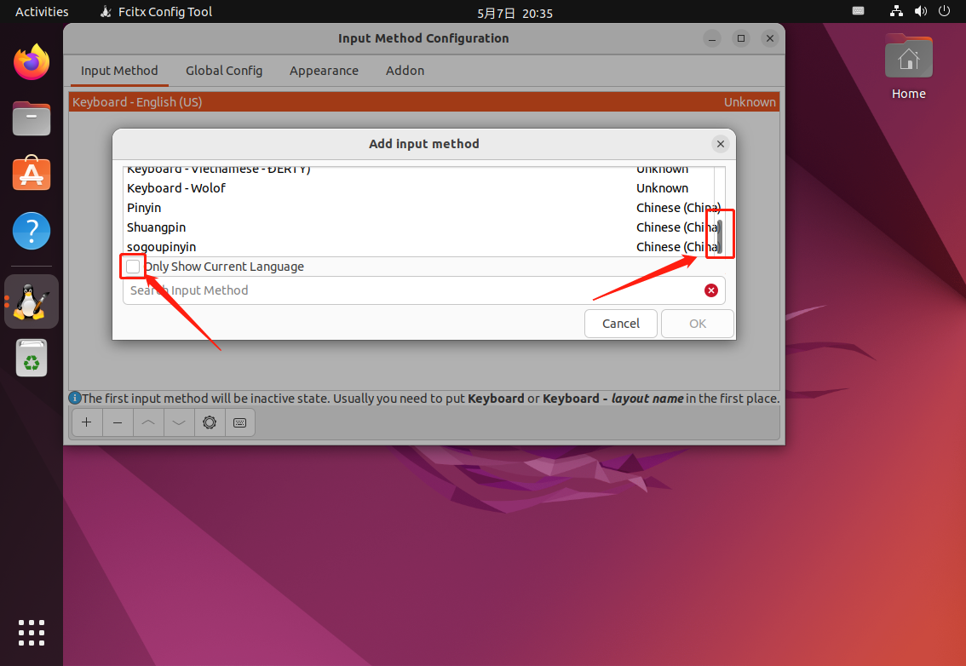966x666 pixels.
Task: Open the clock and calendar dropdown
Action: pyautogui.click(x=515, y=13)
